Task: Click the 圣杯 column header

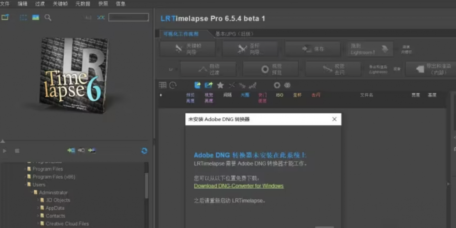Action: click(297, 95)
